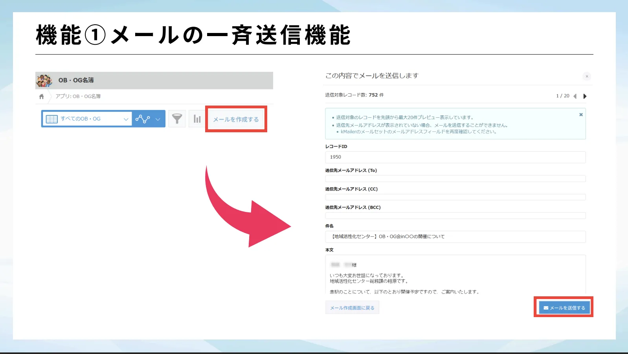Open the アプリ: OB・OG名簿 breadcrumb link
The height and width of the screenshot is (354, 628).
78,97
